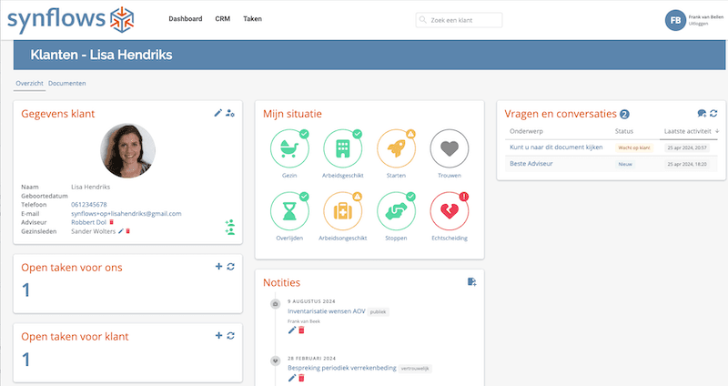
Task: Select the Gezin situation icon
Action: coord(289,148)
